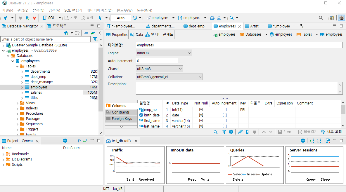Viewport: 346px width, 192px height.
Task: Toggle Auto Increment checkbox for birth_date
Action: [x=224, y=115]
